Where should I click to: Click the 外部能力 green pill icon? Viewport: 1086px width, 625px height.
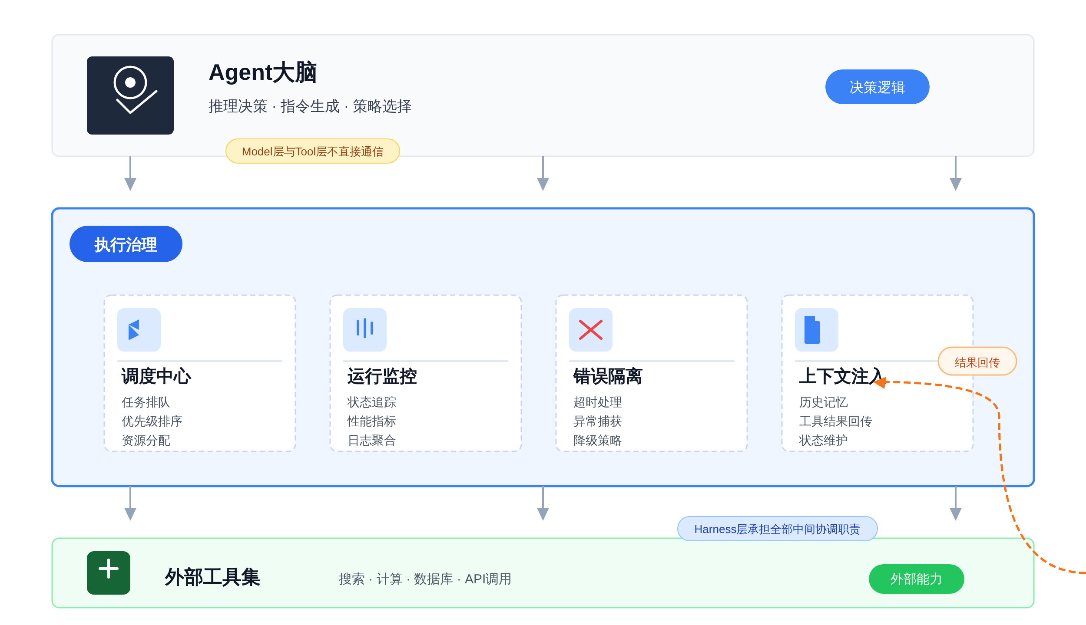click(916, 579)
